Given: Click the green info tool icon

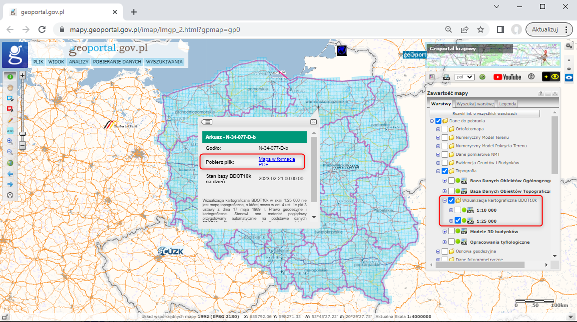Looking at the screenshot, I should pos(10,76).
